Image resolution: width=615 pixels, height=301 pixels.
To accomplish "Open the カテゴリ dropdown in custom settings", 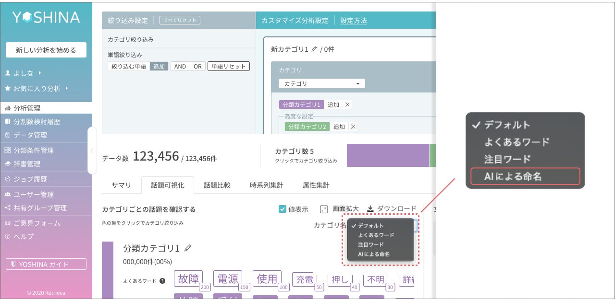I will tap(321, 83).
